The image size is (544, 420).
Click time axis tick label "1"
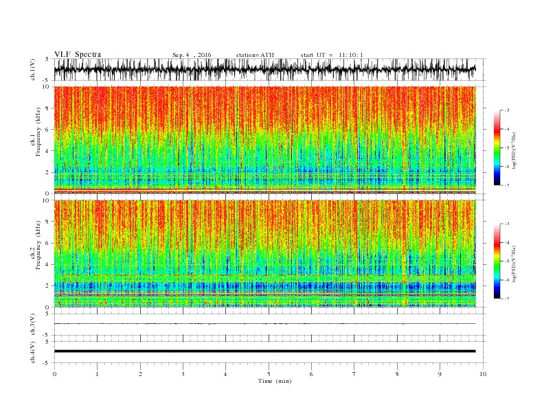[x=97, y=374]
